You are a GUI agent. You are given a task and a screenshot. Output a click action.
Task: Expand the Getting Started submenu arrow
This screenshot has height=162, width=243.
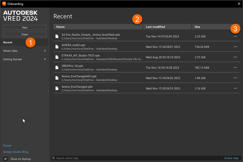click(x=45, y=59)
